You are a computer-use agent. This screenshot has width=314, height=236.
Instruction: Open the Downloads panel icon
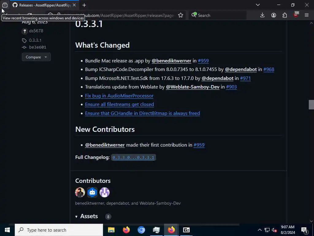(262, 15)
